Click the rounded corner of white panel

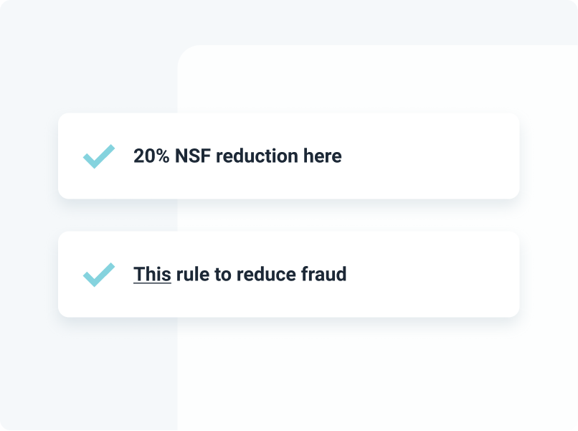pyautogui.click(x=186, y=55)
